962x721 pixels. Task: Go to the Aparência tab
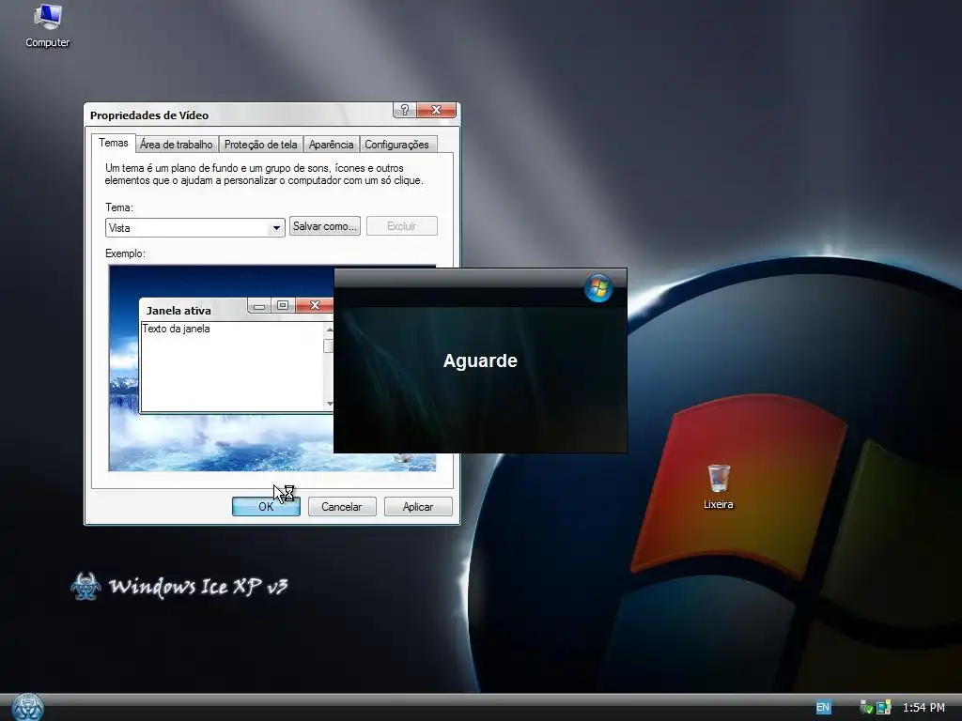332,145
